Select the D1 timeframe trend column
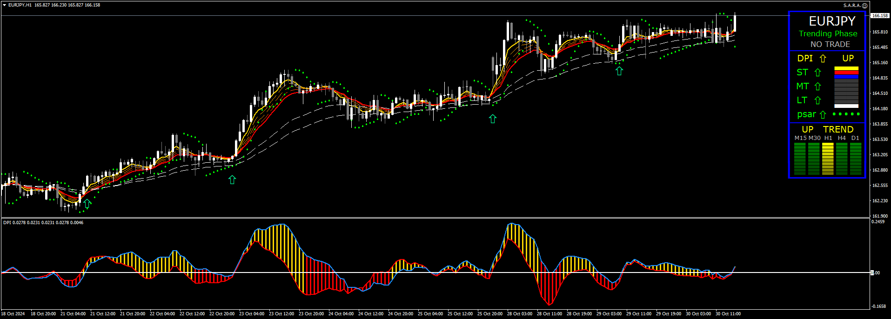This screenshot has width=891, height=319. point(856,159)
